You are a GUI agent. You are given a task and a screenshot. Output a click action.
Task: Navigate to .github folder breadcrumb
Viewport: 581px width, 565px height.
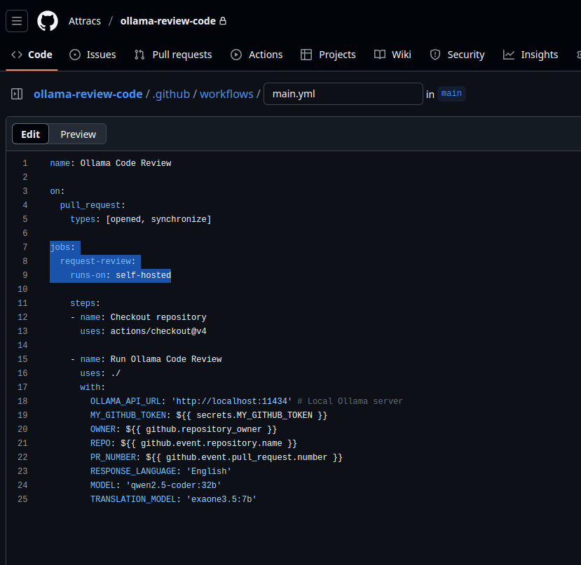click(x=171, y=94)
